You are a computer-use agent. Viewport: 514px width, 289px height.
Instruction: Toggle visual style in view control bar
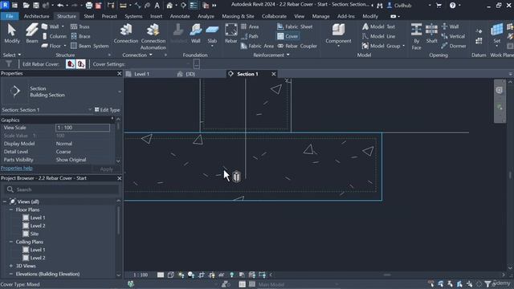171,275
